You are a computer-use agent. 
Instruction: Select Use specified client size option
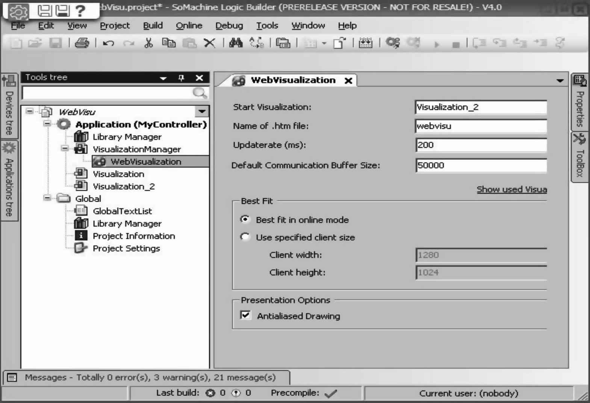pos(245,237)
